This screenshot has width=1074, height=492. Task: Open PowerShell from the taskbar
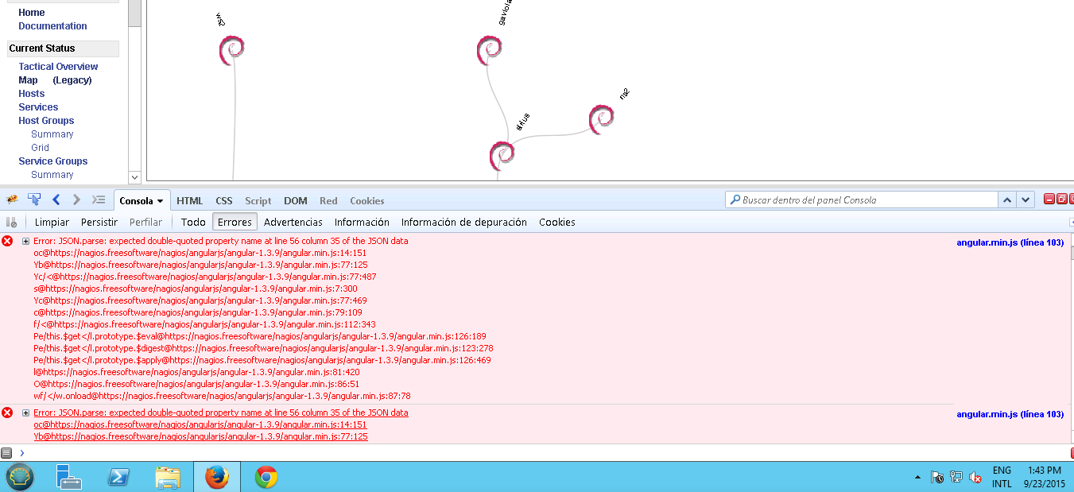(119, 477)
